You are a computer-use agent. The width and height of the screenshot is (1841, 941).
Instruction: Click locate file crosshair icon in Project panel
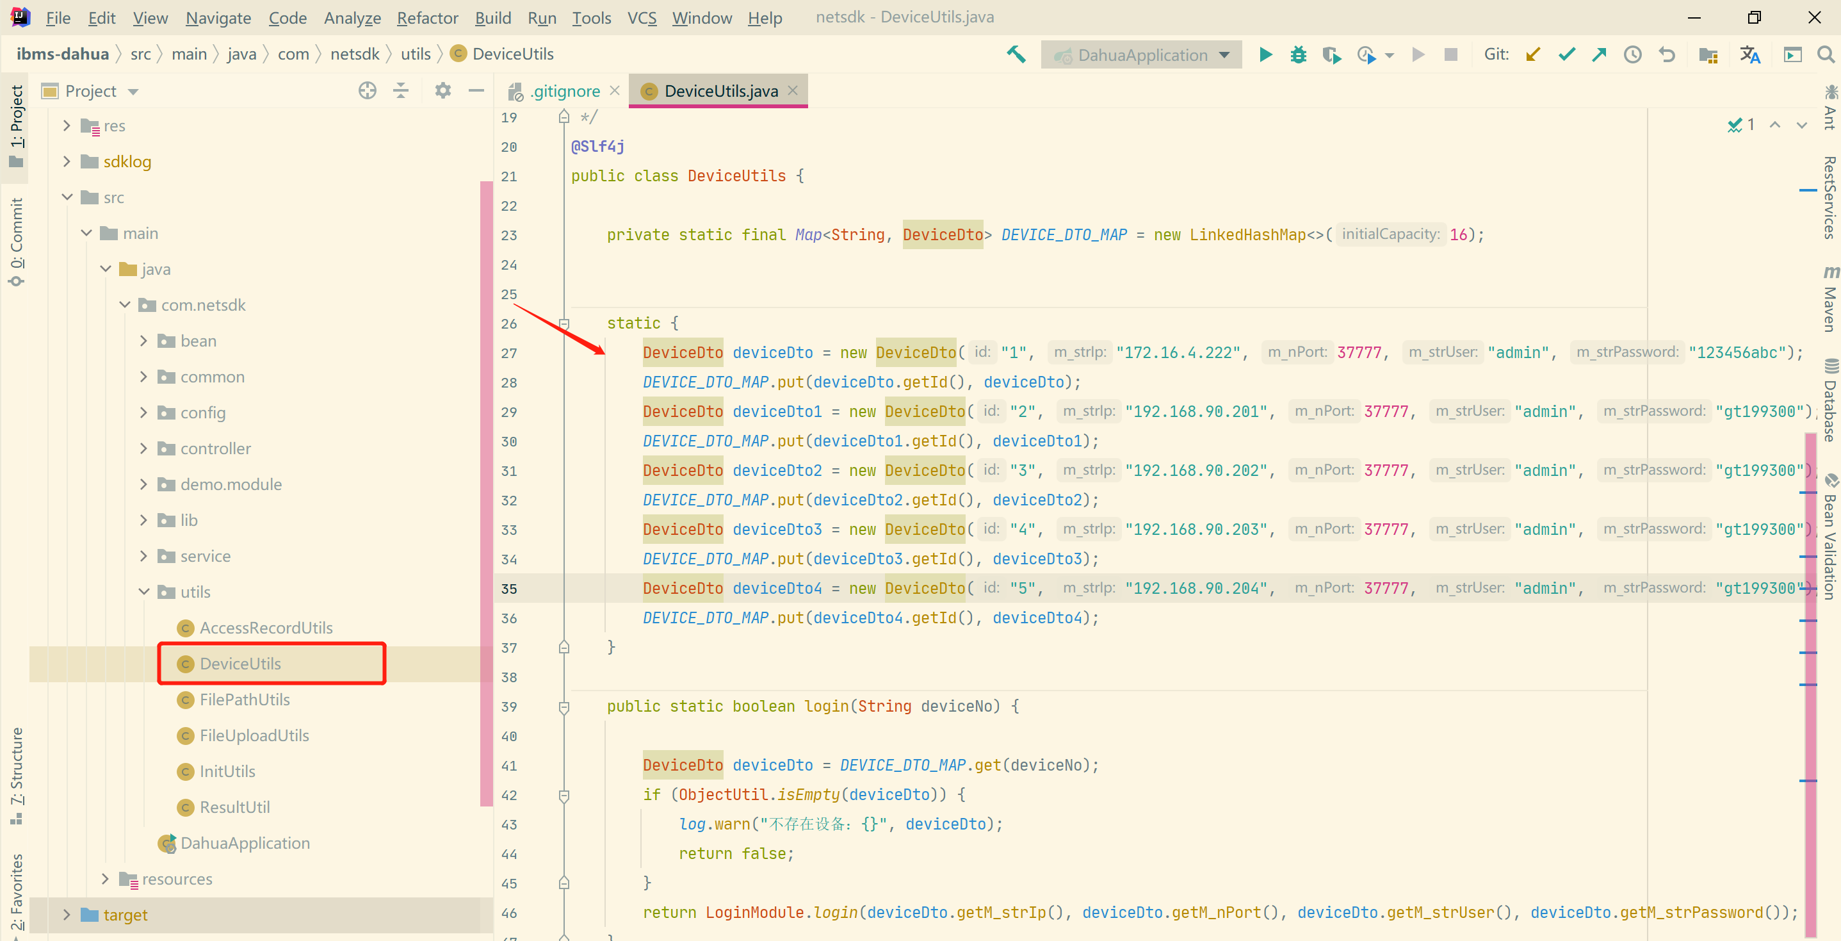(368, 91)
